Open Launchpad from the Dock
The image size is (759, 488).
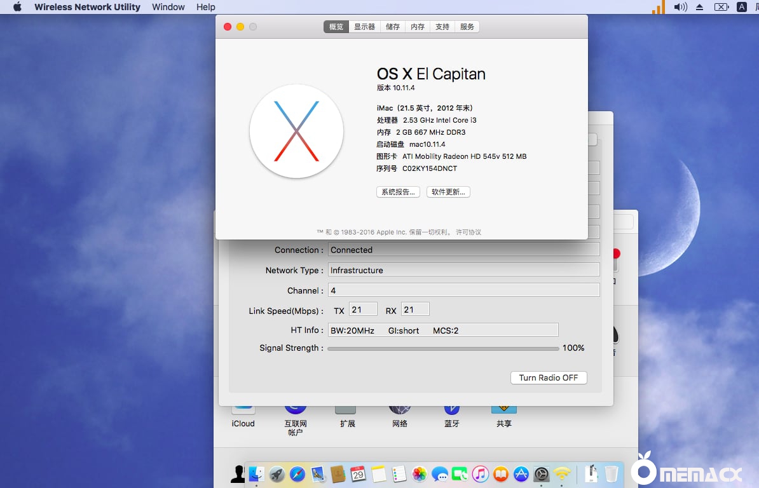coord(277,473)
